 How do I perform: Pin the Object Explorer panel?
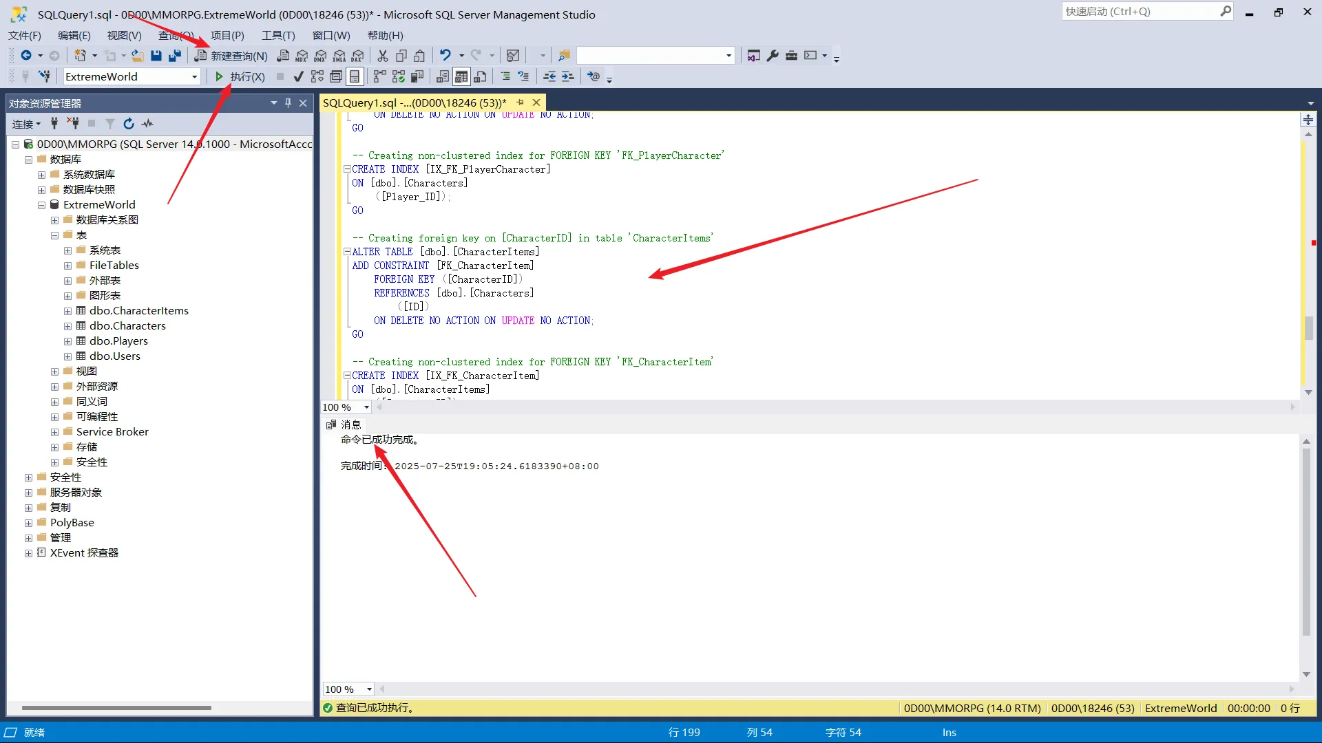click(288, 103)
